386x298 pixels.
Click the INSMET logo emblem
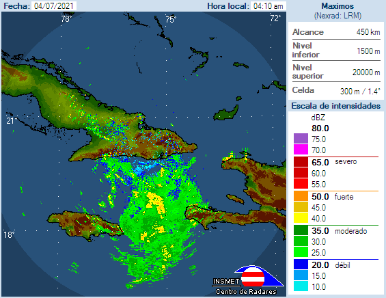tap(258, 276)
